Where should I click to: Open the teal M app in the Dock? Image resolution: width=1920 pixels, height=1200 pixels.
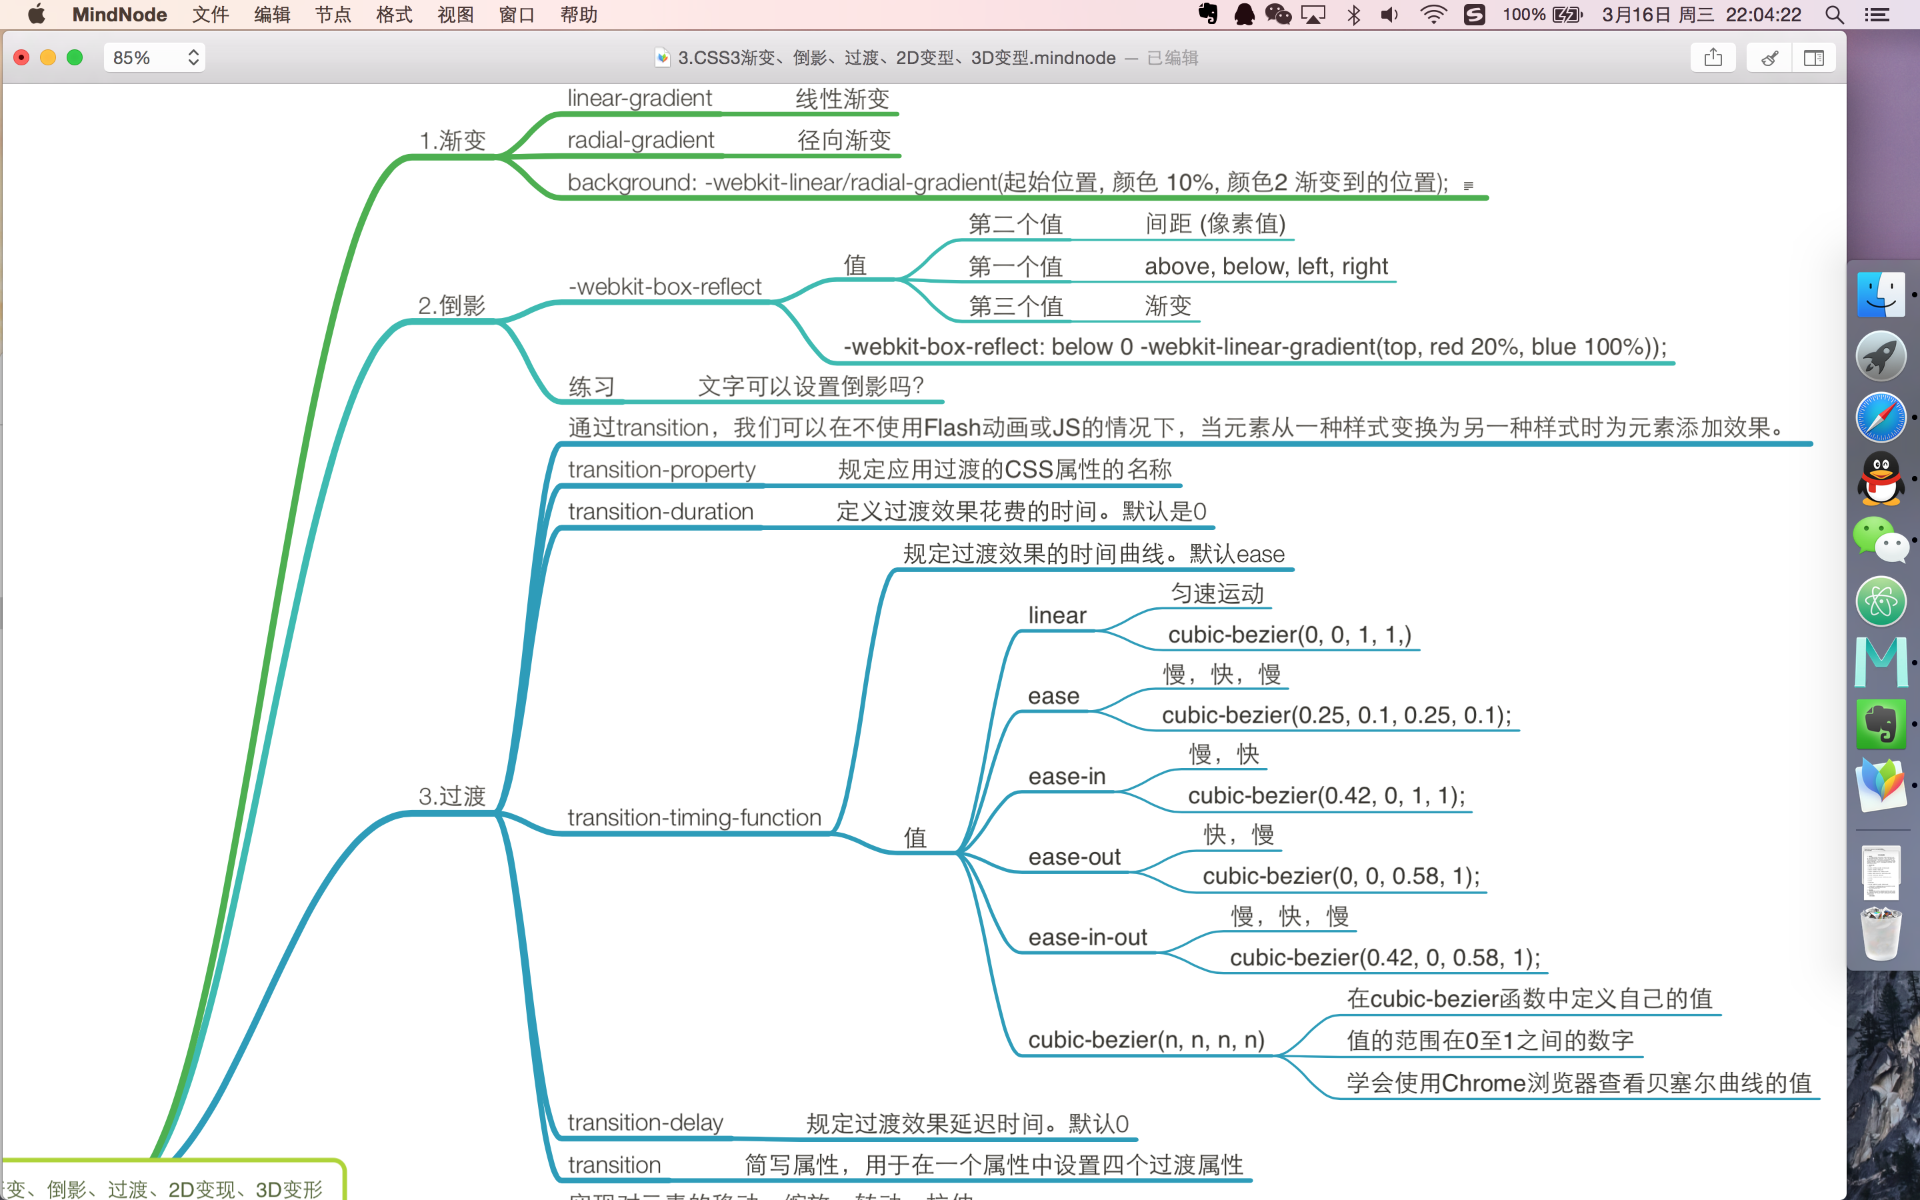[x=1881, y=662]
